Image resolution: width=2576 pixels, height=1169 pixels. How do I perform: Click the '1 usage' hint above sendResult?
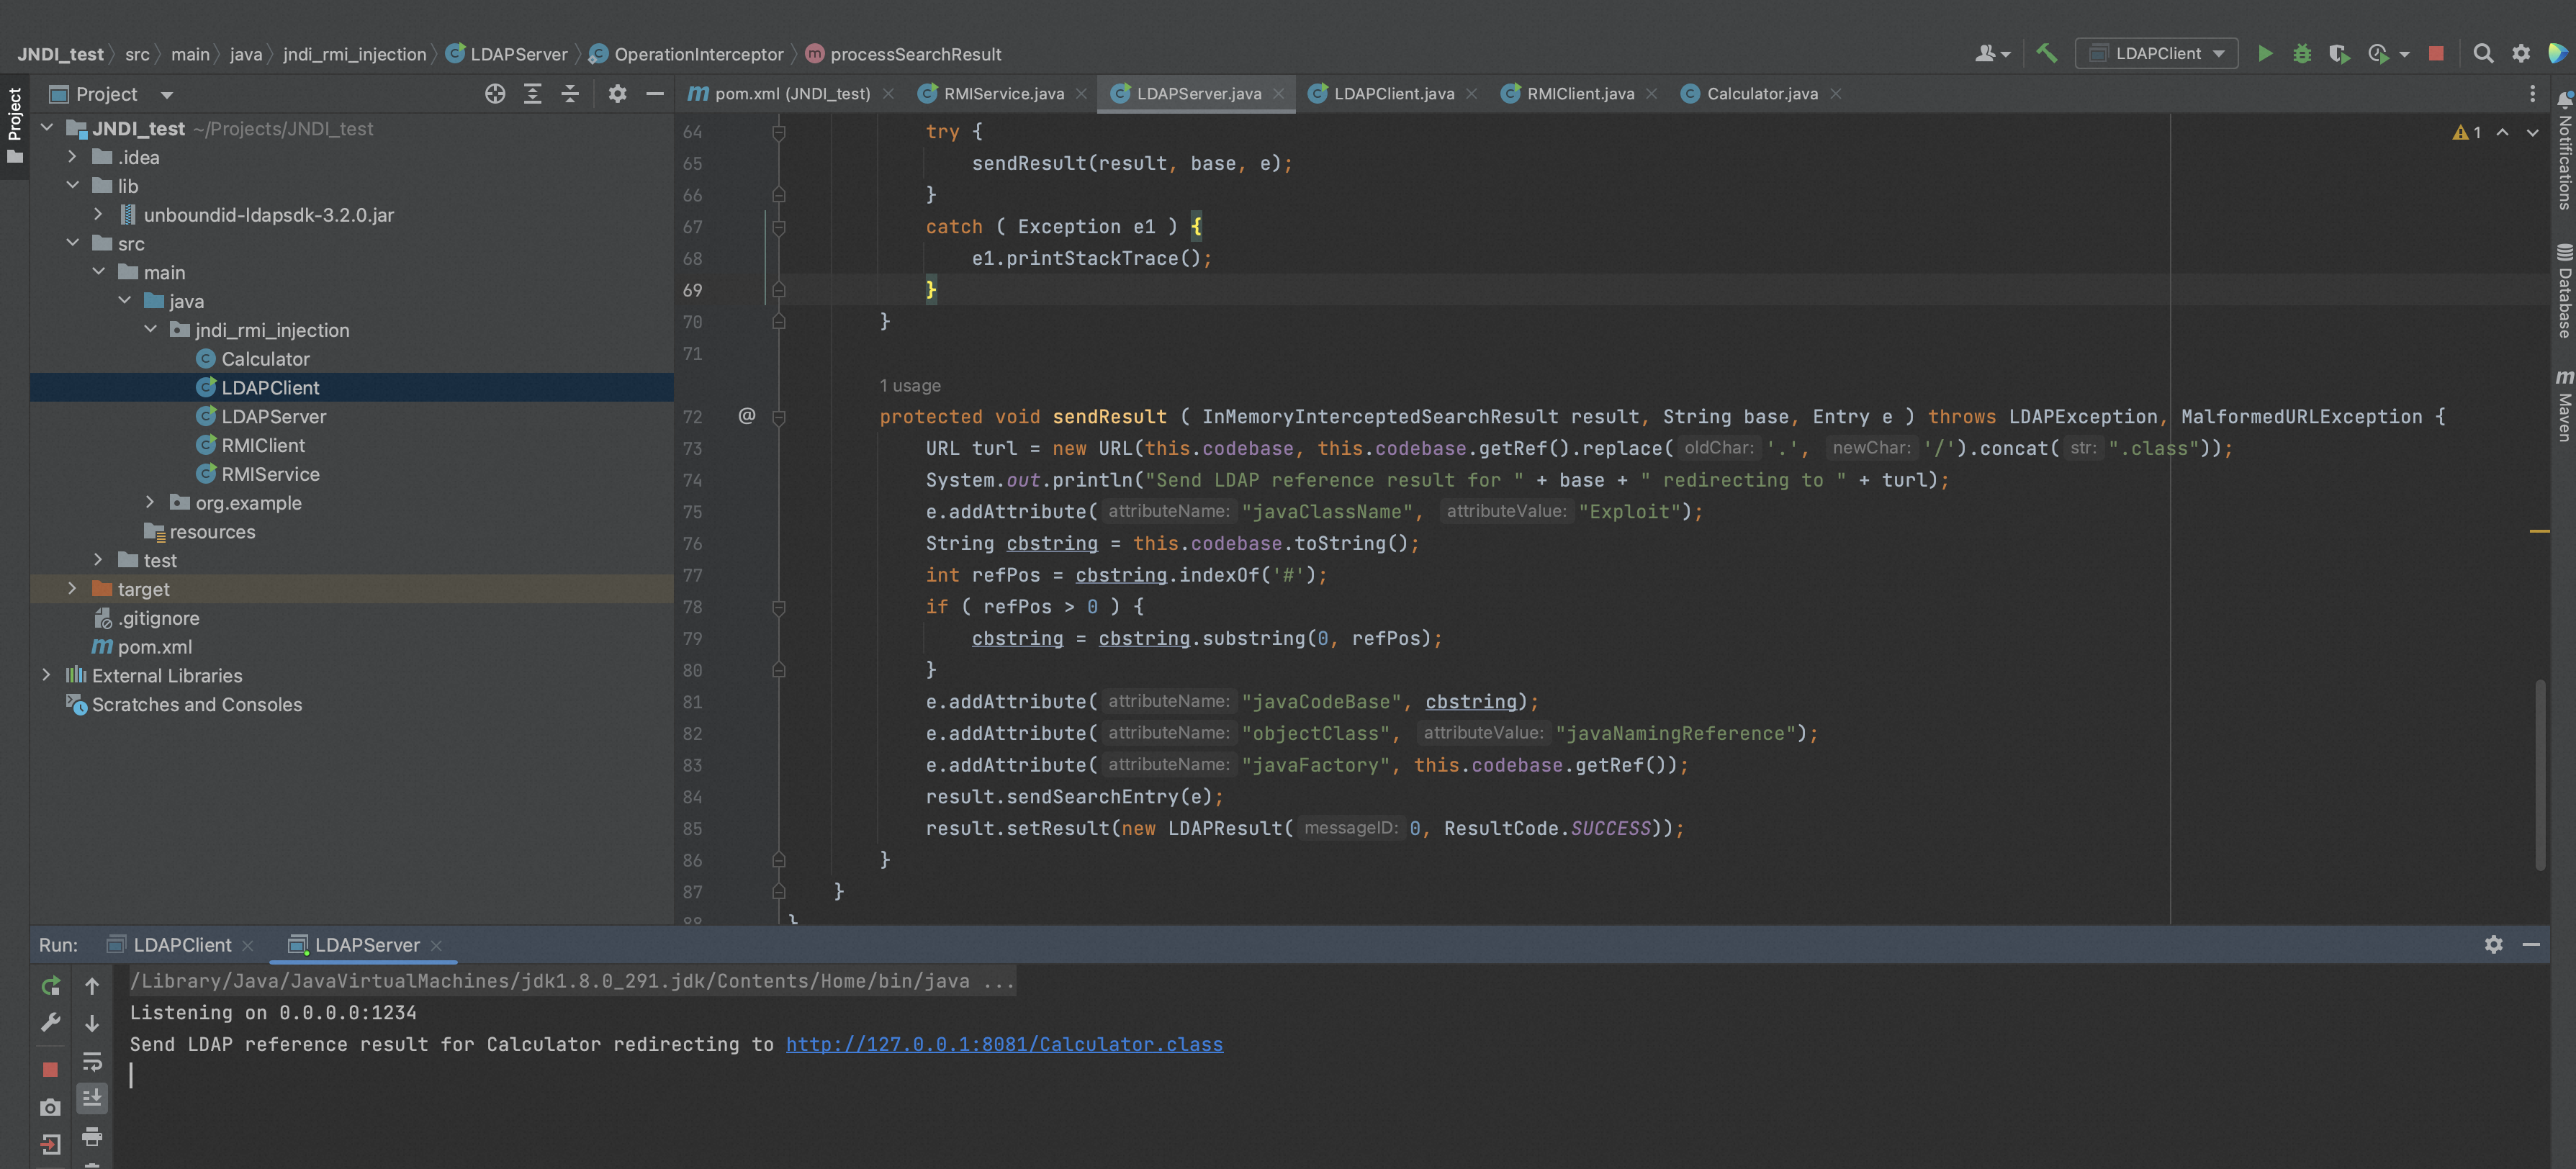910,386
